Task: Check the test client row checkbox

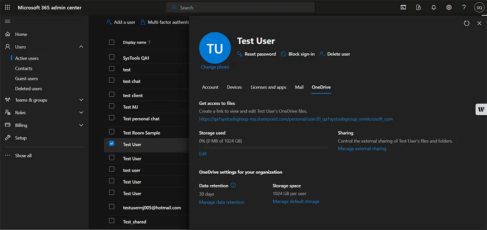Action: (x=112, y=94)
